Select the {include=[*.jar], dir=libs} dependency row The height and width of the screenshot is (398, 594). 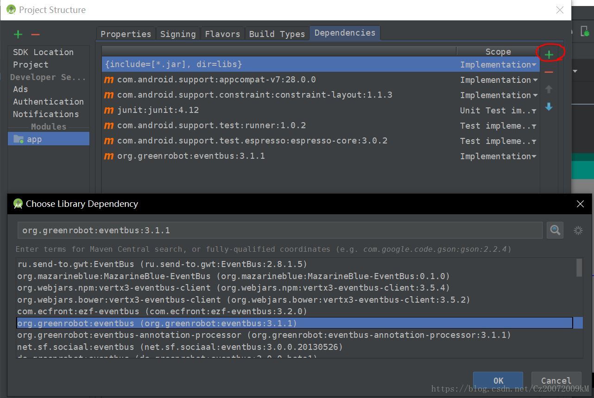(321, 64)
